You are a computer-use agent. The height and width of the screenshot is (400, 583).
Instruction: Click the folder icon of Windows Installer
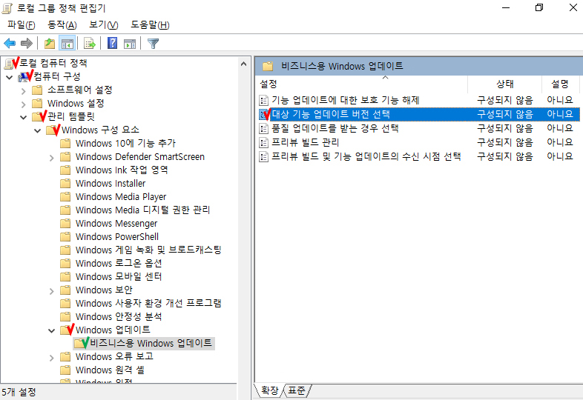pyautogui.click(x=65, y=184)
